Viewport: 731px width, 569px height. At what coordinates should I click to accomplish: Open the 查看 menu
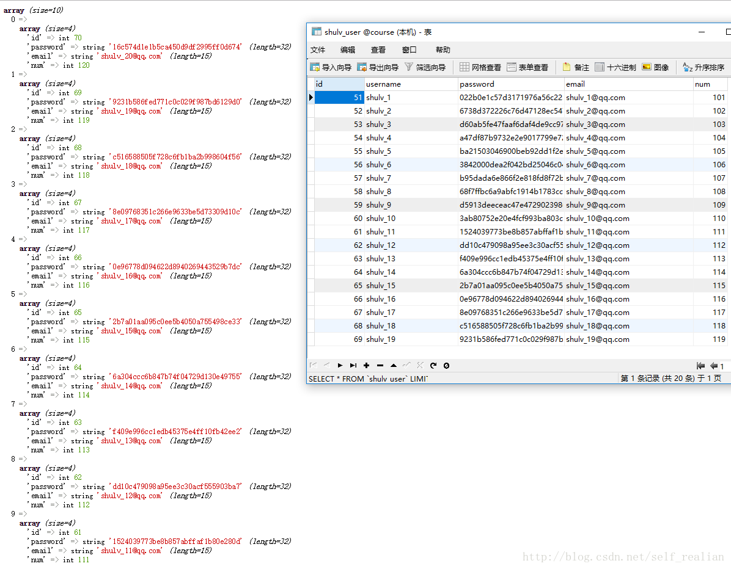[378, 50]
